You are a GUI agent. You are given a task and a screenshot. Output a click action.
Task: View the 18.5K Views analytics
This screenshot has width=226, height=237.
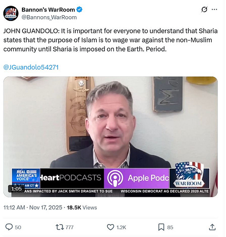click(82, 207)
